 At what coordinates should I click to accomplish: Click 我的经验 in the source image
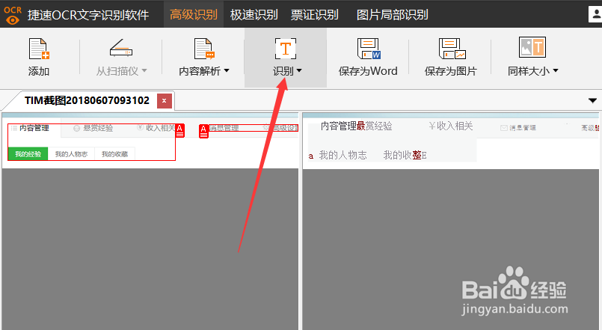(28, 154)
